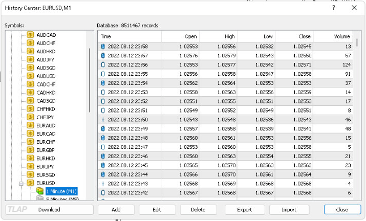
Task: Click the records table scrollbar thumb
Action: tap(357, 42)
